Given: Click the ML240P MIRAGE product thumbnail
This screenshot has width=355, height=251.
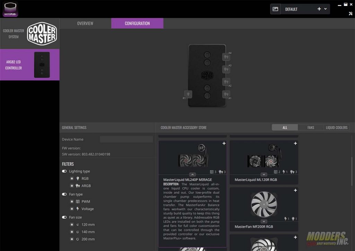Looking at the screenshot, I should pyautogui.click(x=192, y=156).
